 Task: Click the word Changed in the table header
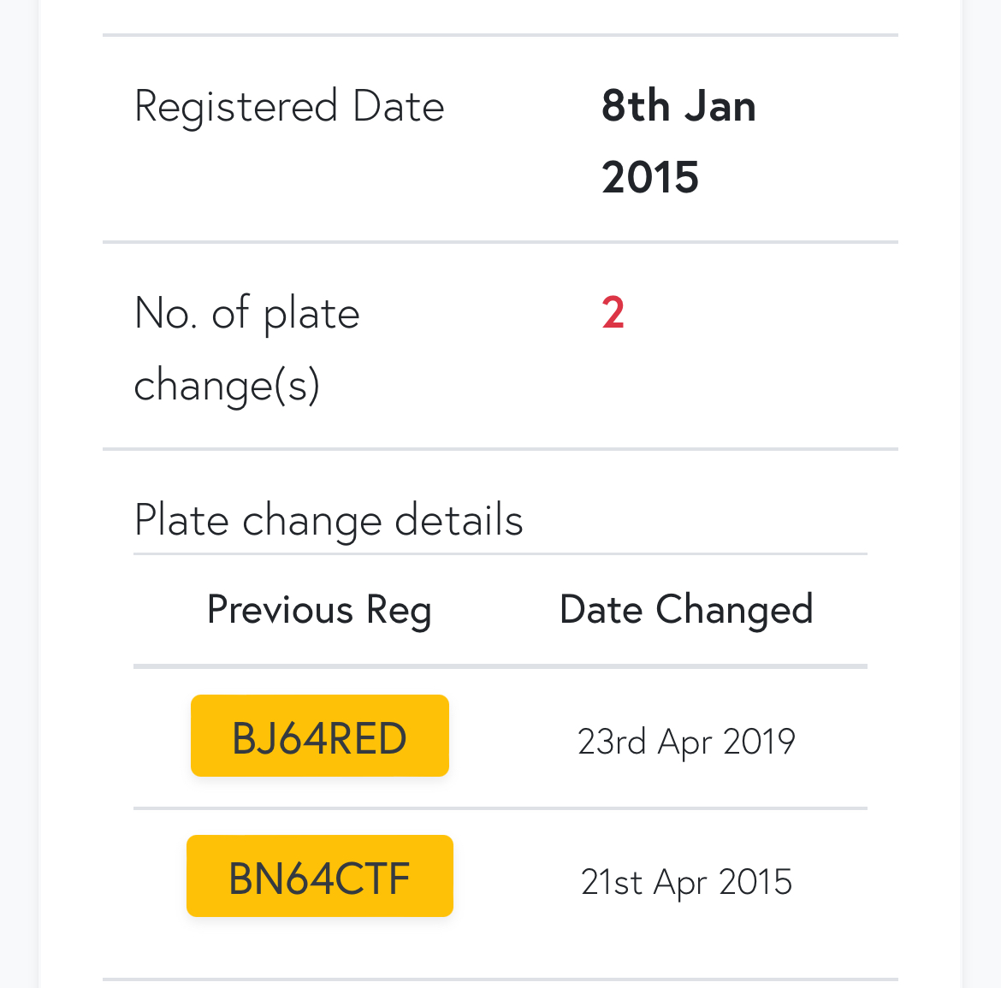(x=735, y=610)
